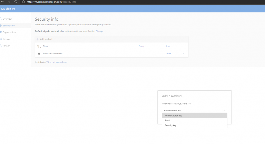This screenshot has height=144, width=265.
Task: Select Security info in the sidebar
Action: pos(9,26)
